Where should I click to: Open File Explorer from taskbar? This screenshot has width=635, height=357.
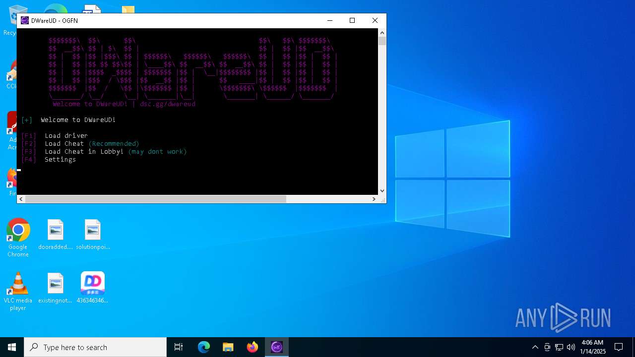click(x=228, y=347)
